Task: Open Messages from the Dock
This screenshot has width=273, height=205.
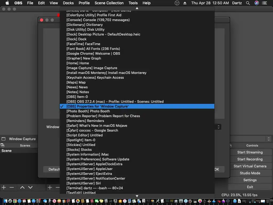Action: click(x=45, y=201)
